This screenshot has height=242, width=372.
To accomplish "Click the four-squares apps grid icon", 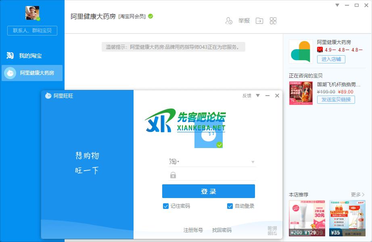I will 273,21.
